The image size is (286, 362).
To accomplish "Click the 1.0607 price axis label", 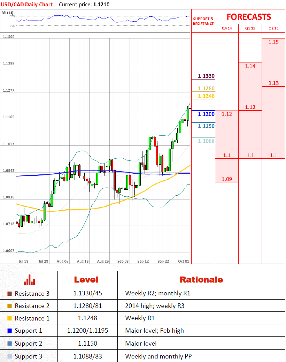I will [x=8, y=251].
